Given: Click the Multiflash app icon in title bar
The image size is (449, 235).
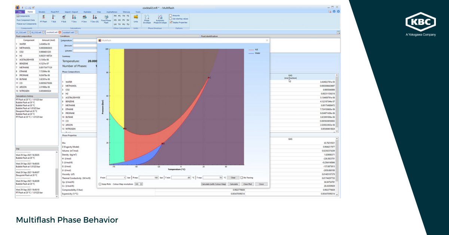Looking at the screenshot, I should (x=17, y=7).
